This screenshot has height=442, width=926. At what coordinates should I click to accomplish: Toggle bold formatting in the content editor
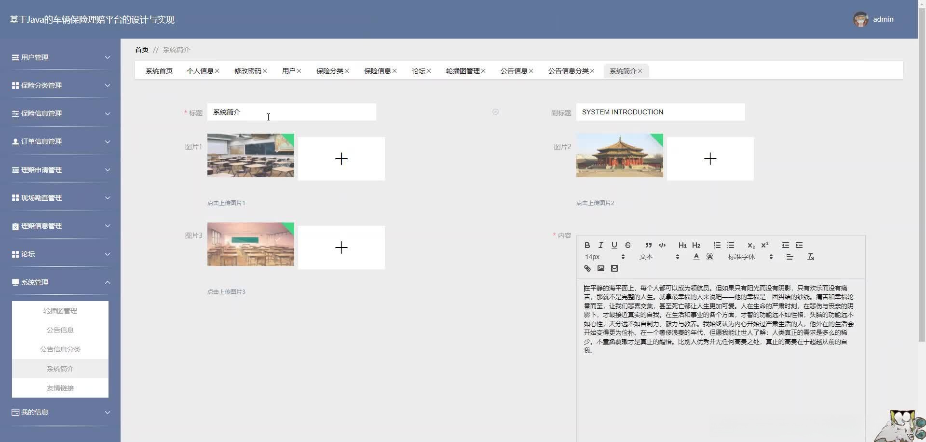[x=586, y=245]
